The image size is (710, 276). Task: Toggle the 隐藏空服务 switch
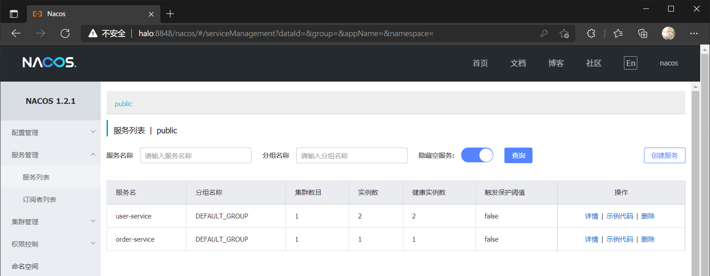click(477, 155)
